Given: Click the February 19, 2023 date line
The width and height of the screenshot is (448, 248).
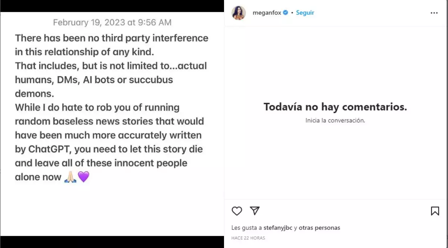Looking at the screenshot, I should pyautogui.click(x=112, y=22).
